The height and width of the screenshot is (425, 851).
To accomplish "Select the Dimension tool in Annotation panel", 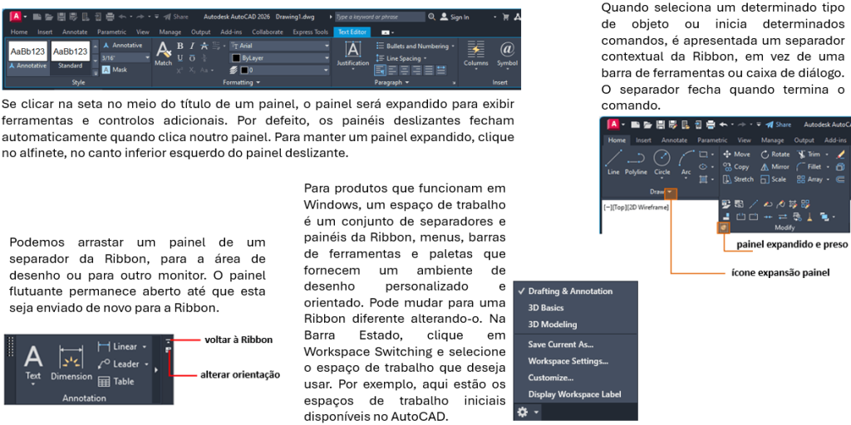I will pyautogui.click(x=71, y=363).
